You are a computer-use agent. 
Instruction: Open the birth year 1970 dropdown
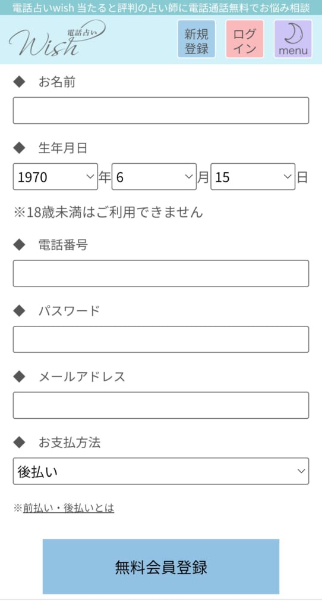[55, 176]
